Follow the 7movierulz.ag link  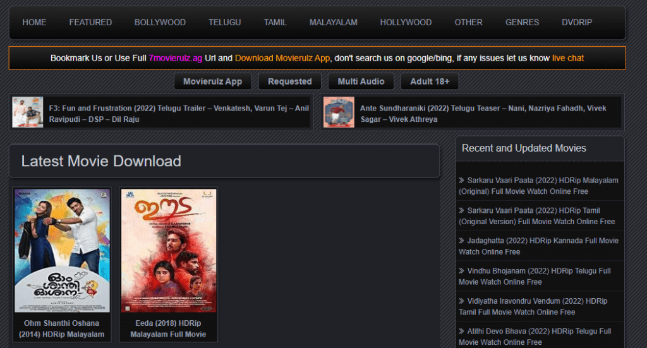point(176,58)
